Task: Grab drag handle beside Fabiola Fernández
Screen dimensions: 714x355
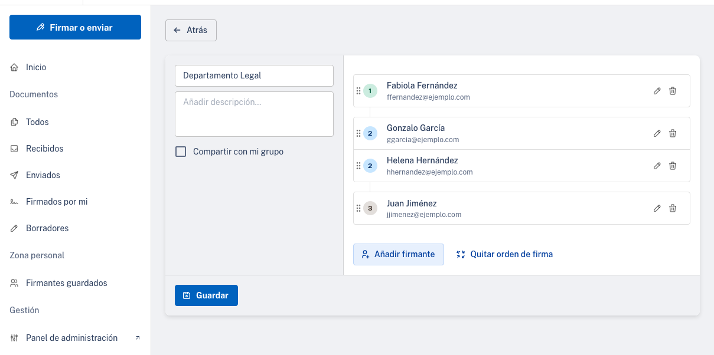Action: 358,91
